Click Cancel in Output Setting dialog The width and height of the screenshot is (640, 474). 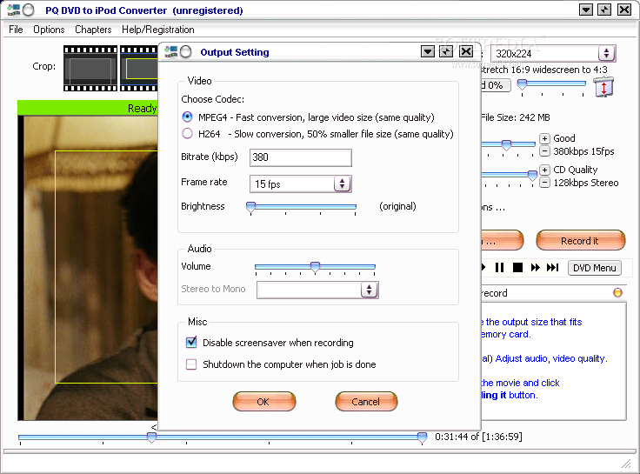coord(366,401)
